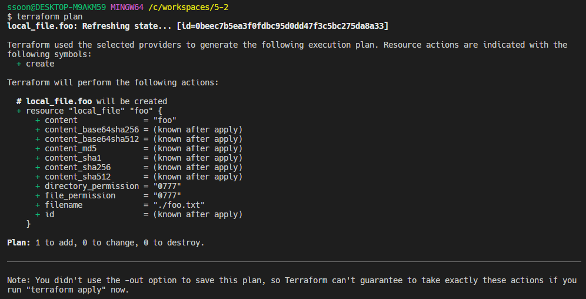Click the 'id' attribute in resource block
This screenshot has height=299, width=586.
coord(49,214)
